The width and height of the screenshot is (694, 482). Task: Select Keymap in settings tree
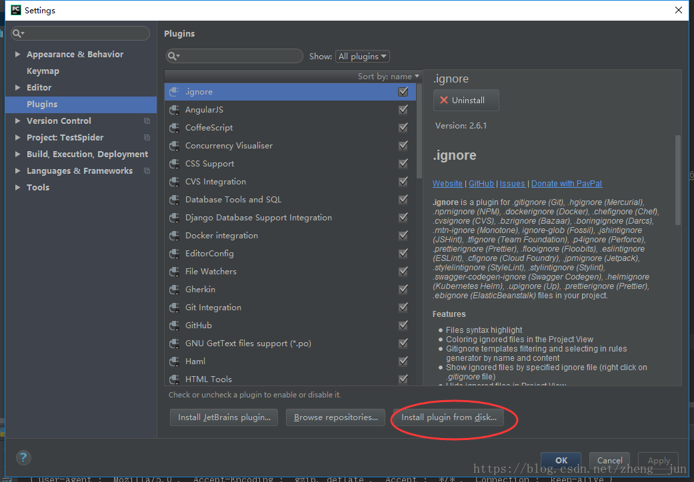tap(43, 71)
